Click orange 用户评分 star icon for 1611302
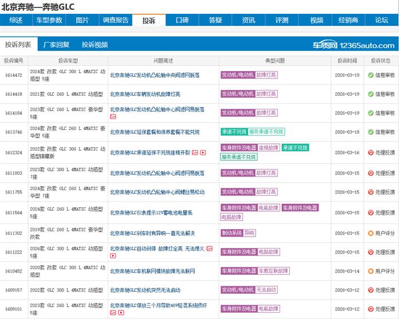Screen dimensions: 401x319 click(371, 233)
